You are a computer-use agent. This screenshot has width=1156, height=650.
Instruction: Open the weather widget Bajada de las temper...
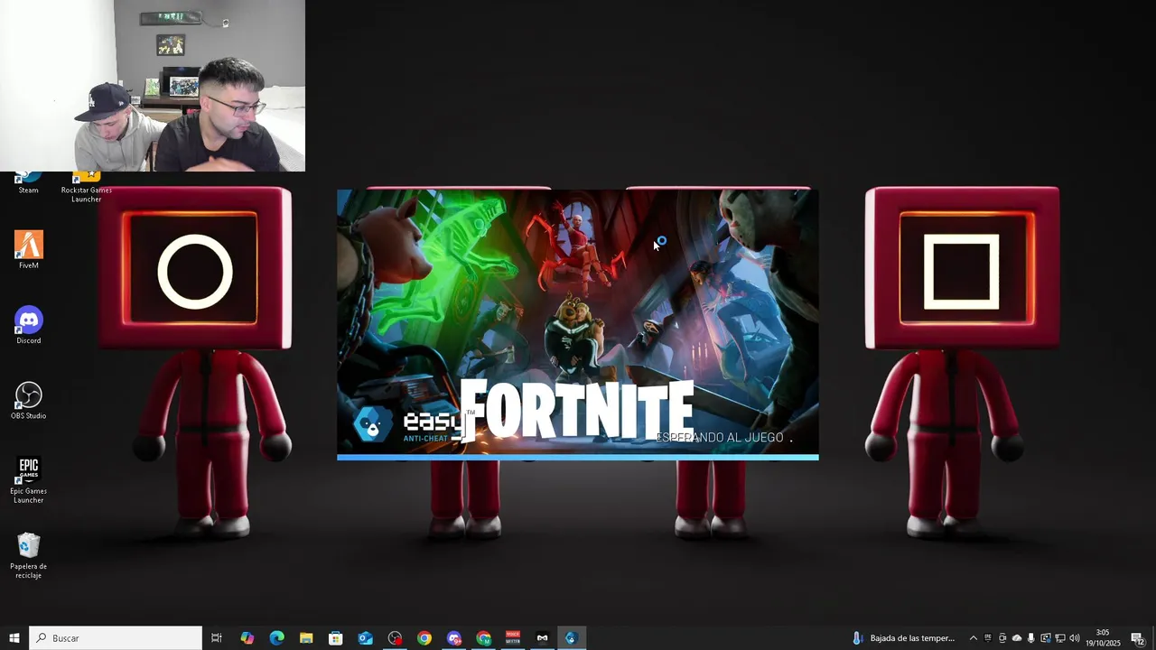pos(903,638)
